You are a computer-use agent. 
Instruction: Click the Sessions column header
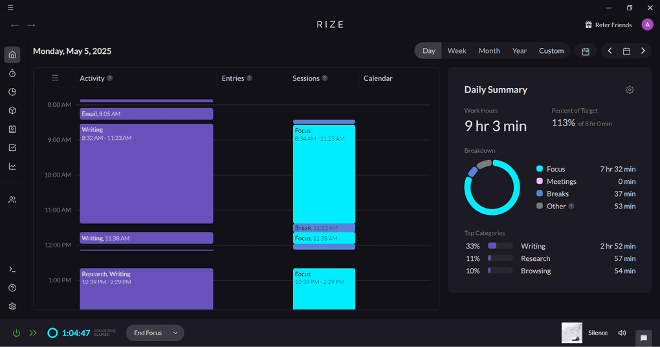coord(306,78)
